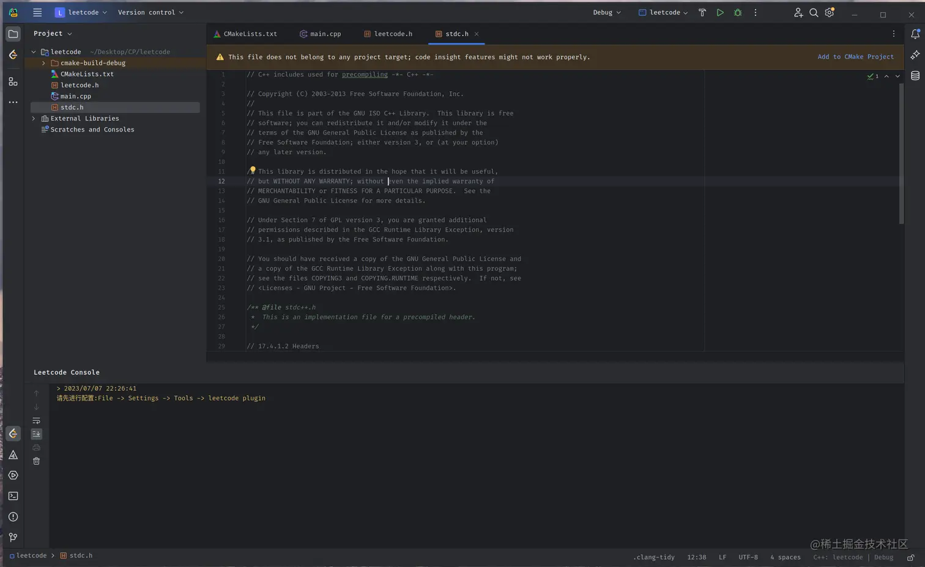Open Search Everywhere magnifier
The height and width of the screenshot is (567, 925).
(x=814, y=12)
